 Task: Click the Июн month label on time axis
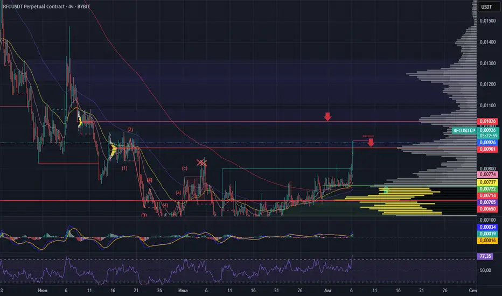43,291
